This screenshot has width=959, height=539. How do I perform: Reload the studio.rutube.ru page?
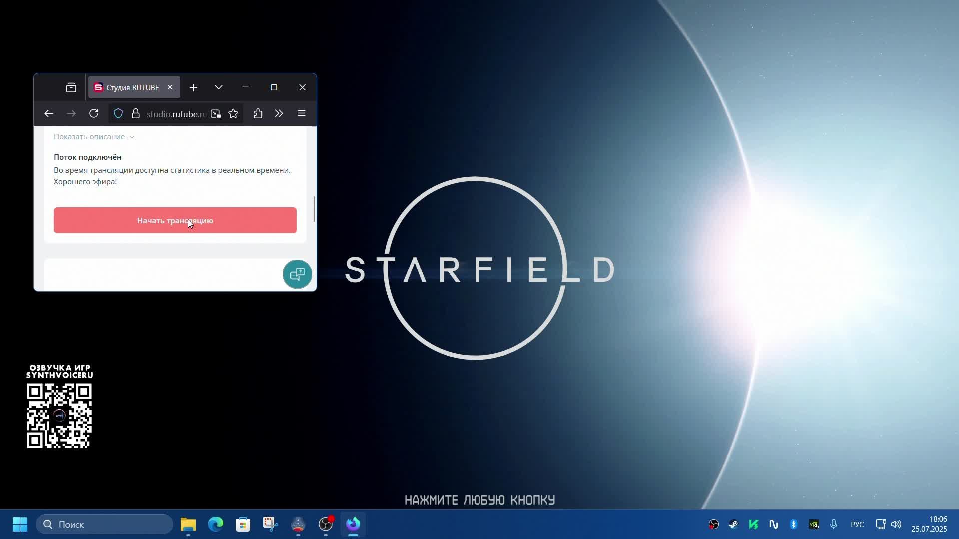[x=94, y=114]
